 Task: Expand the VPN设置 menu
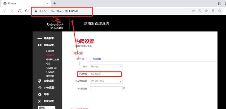pyautogui.click(x=50, y=88)
